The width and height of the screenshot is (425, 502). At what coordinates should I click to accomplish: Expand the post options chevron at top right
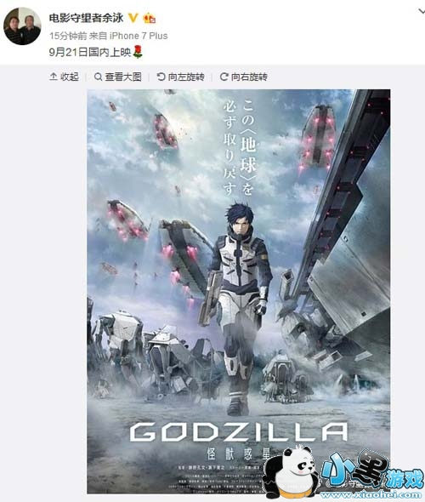click(422, 12)
